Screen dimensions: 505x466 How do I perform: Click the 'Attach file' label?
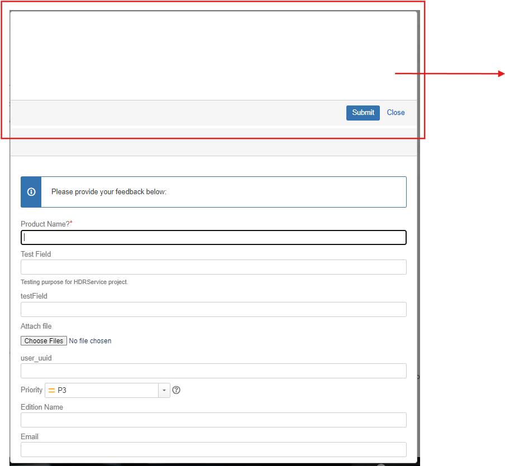(36, 326)
